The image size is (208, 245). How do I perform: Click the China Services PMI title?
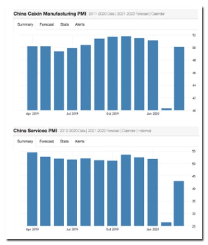pos(35,130)
